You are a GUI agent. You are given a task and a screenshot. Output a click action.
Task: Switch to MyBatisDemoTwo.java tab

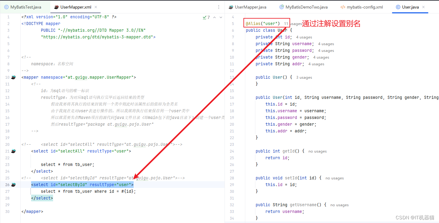[x=307, y=7]
